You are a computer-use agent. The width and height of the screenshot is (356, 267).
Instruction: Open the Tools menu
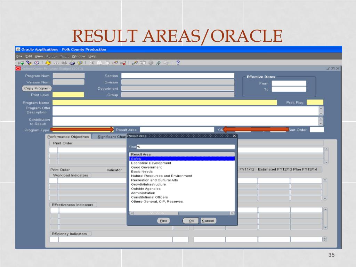point(64,56)
